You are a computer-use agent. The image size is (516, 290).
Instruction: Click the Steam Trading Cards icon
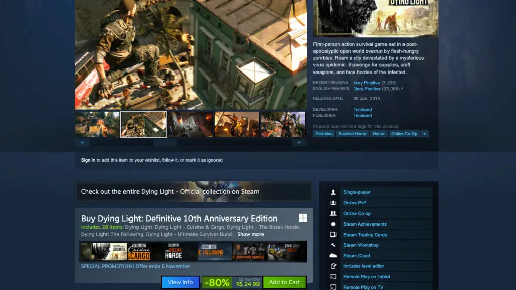tap(333, 234)
